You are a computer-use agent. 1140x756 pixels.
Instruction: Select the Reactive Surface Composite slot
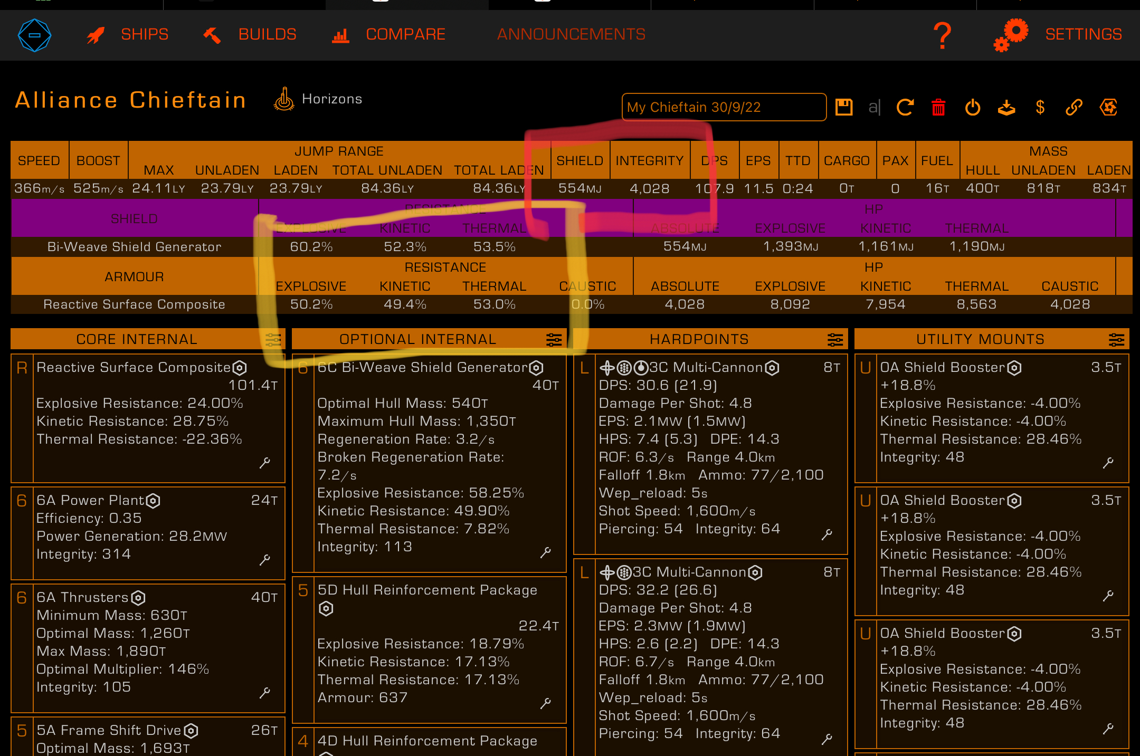[x=148, y=419]
